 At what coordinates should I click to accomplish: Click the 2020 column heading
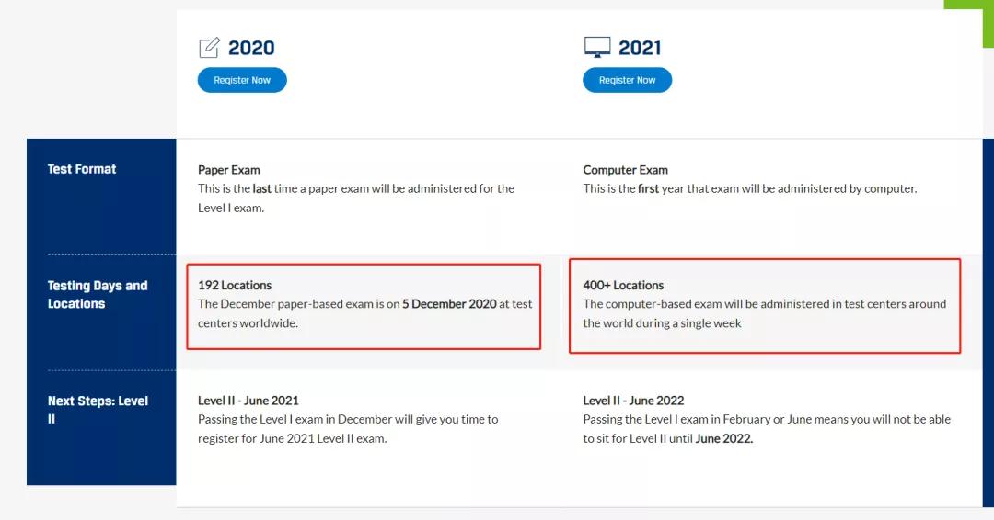pos(251,48)
